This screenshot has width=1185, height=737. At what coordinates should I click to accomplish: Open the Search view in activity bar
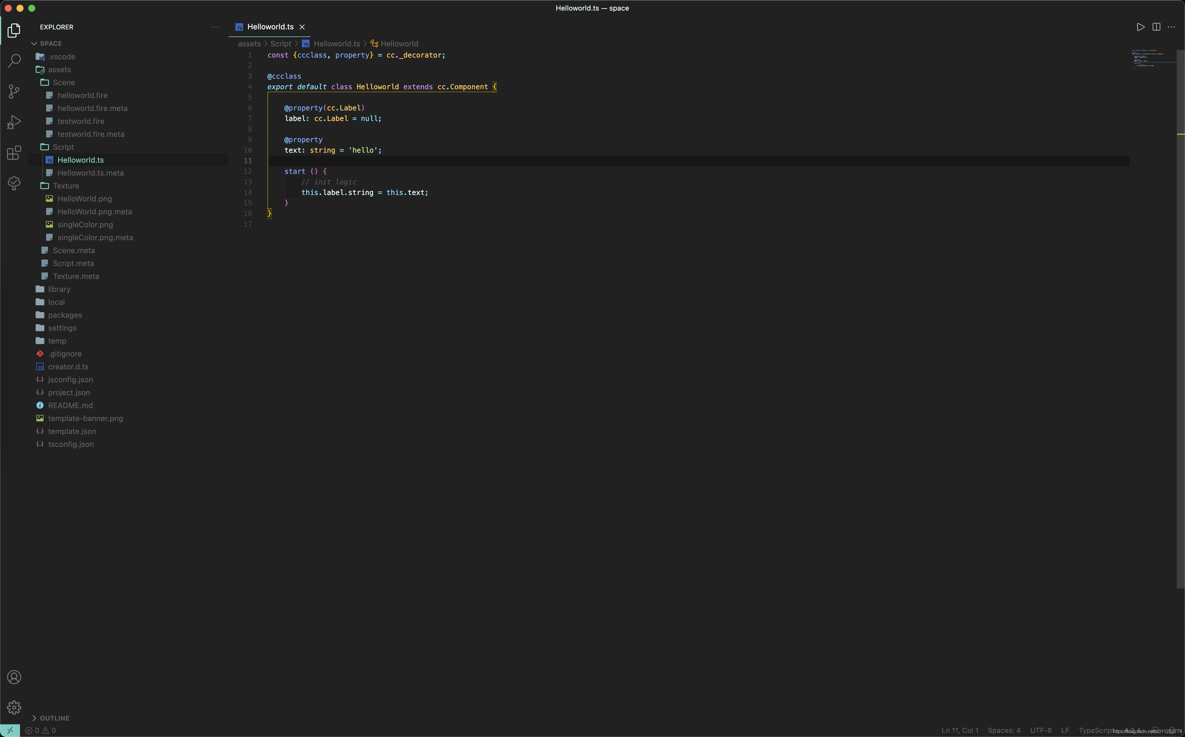(x=14, y=61)
